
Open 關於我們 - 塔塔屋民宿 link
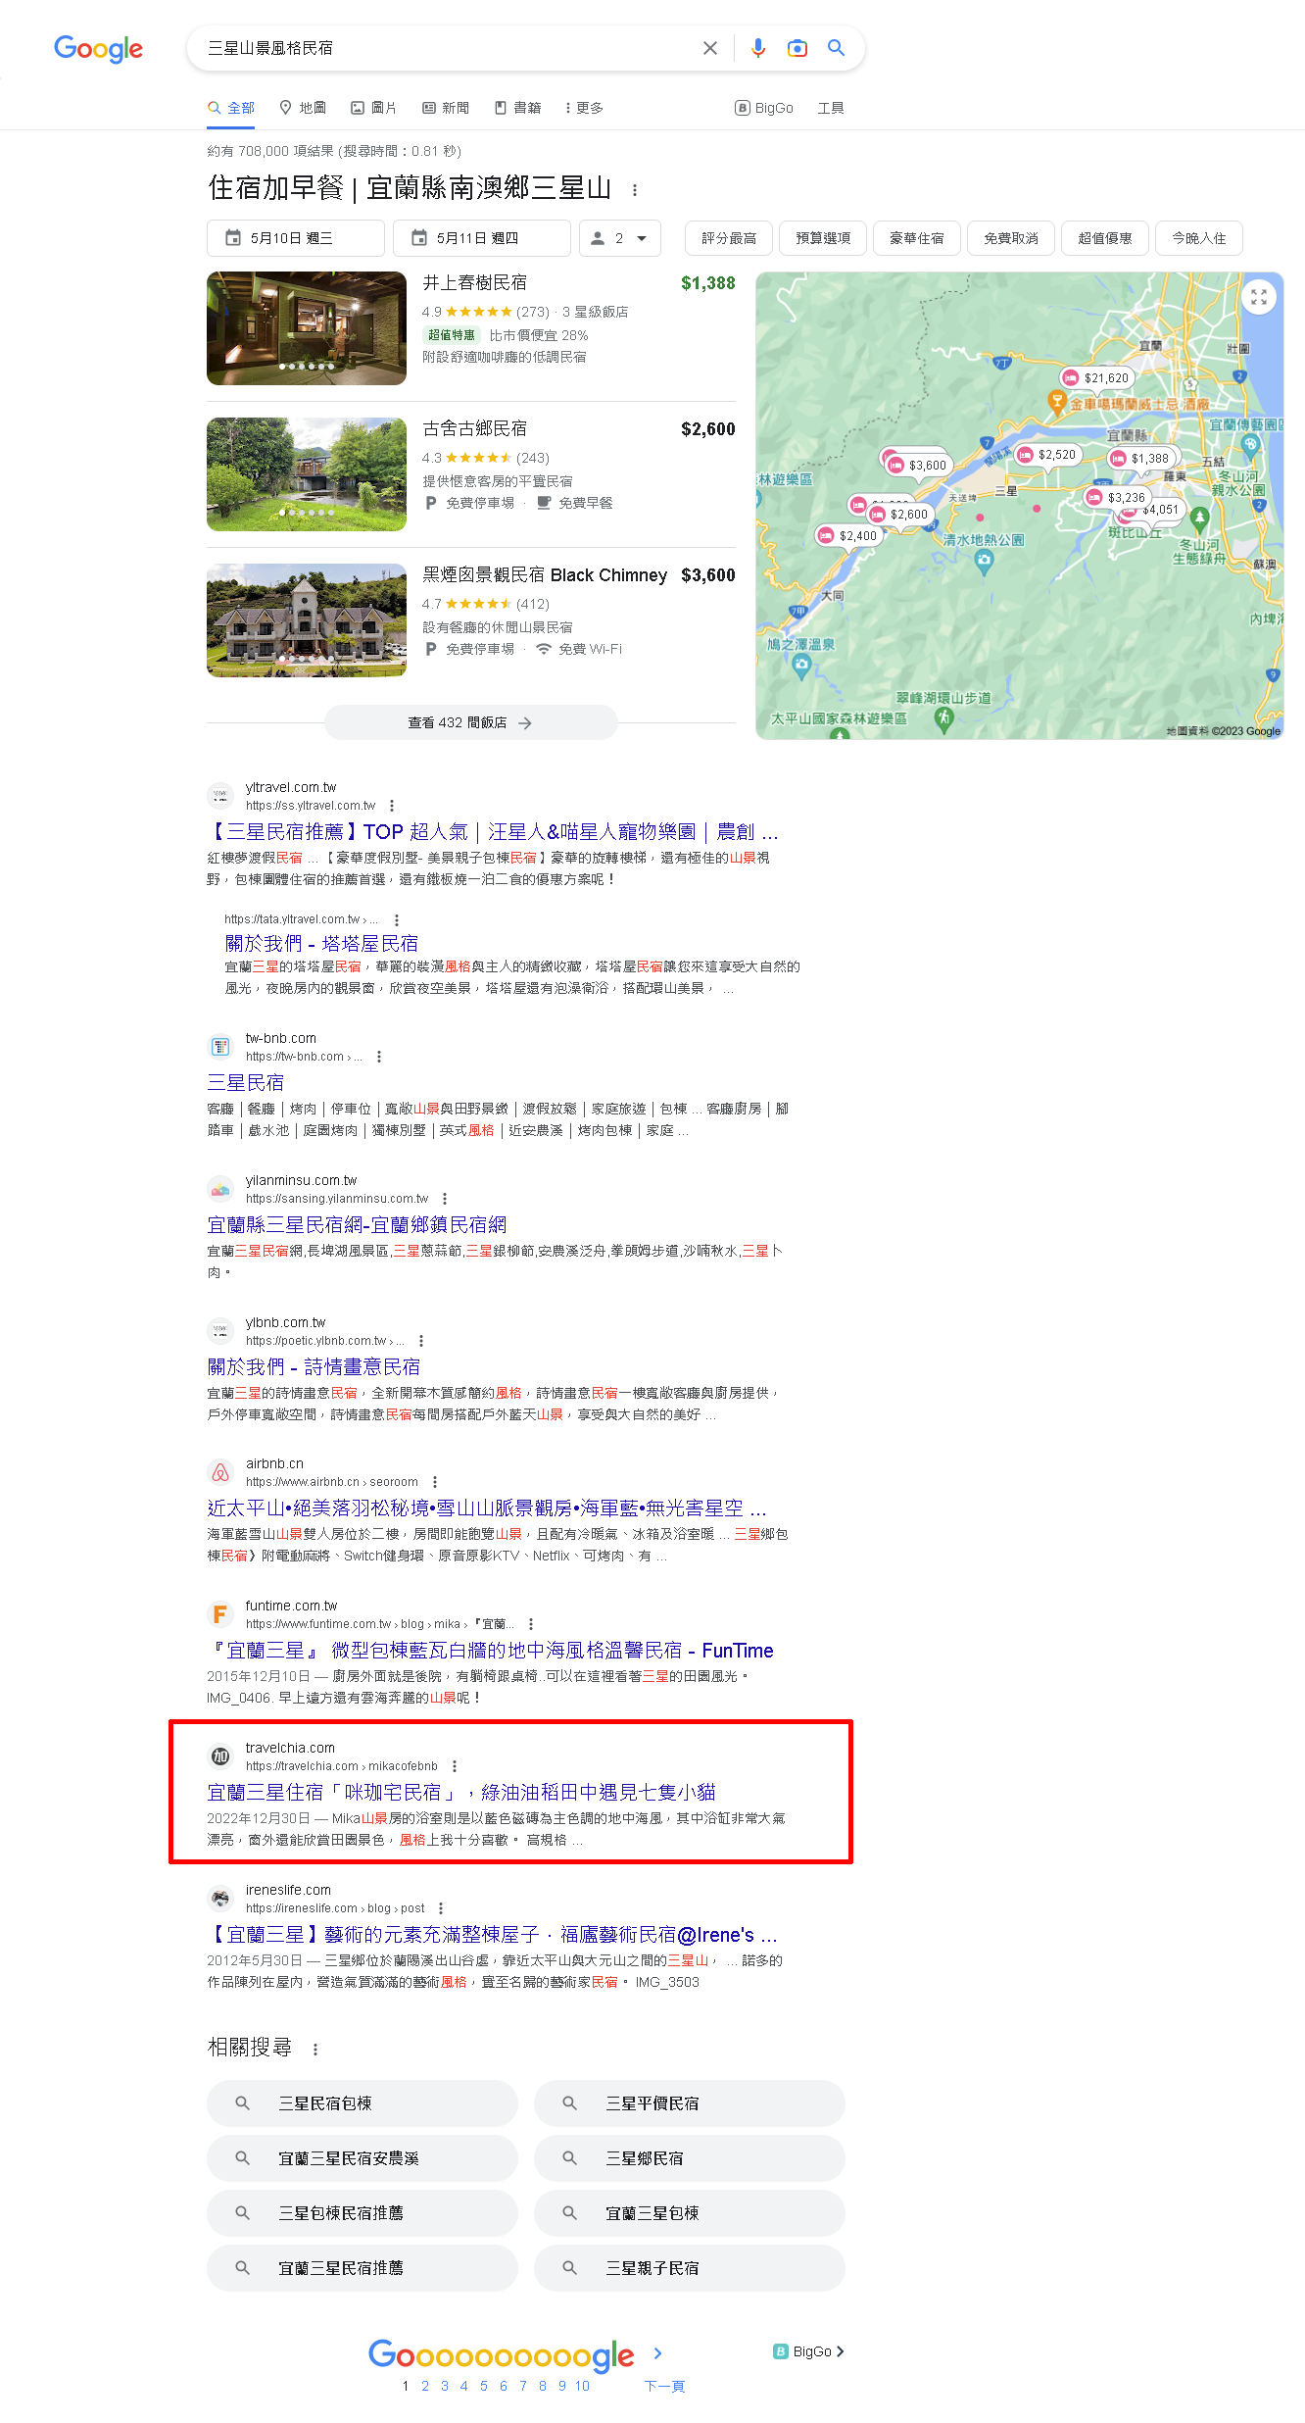(321, 944)
